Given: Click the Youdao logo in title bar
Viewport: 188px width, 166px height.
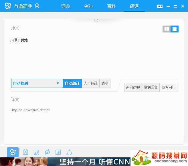Looking at the screenshot, I should (8, 6).
